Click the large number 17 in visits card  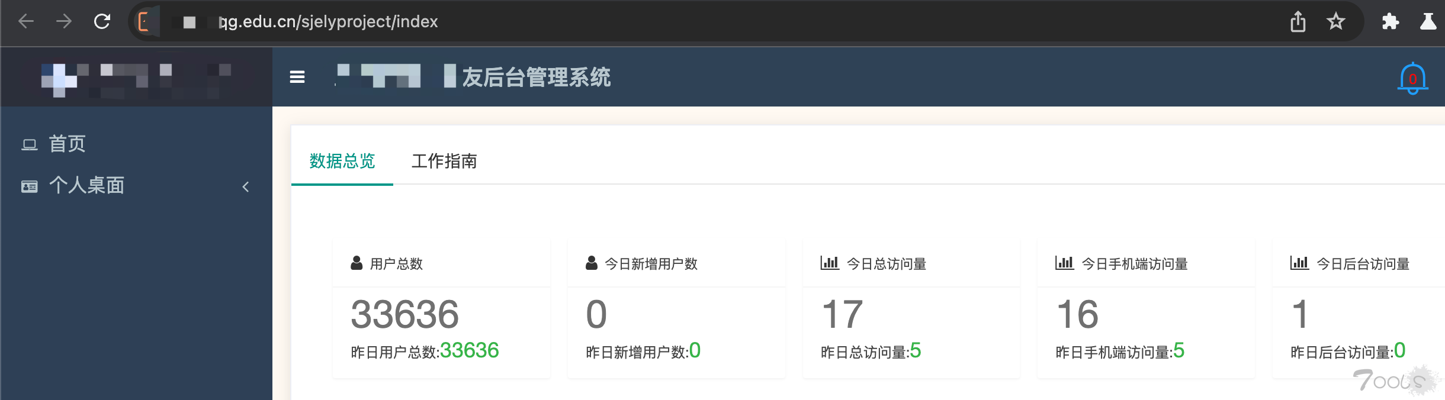click(x=843, y=314)
